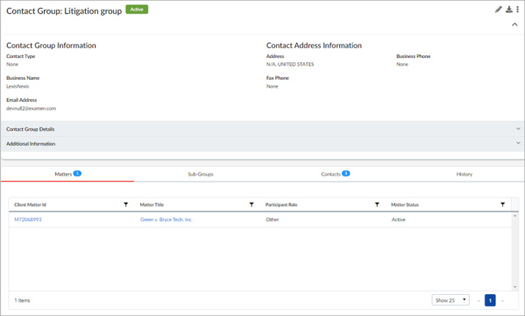This screenshot has height=316, width=525.
Task: Click the 'Active' matter status cell
Action: point(399,219)
